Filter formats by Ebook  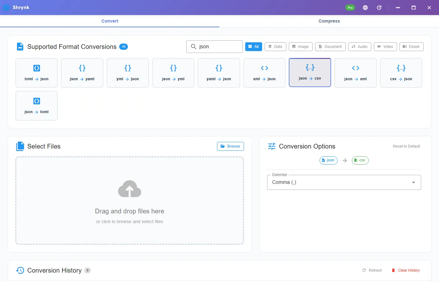point(411,47)
